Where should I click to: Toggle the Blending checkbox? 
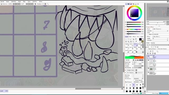133,75
